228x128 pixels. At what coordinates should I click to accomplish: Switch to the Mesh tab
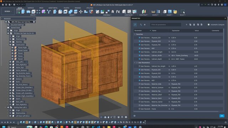[x=41, y=8]
